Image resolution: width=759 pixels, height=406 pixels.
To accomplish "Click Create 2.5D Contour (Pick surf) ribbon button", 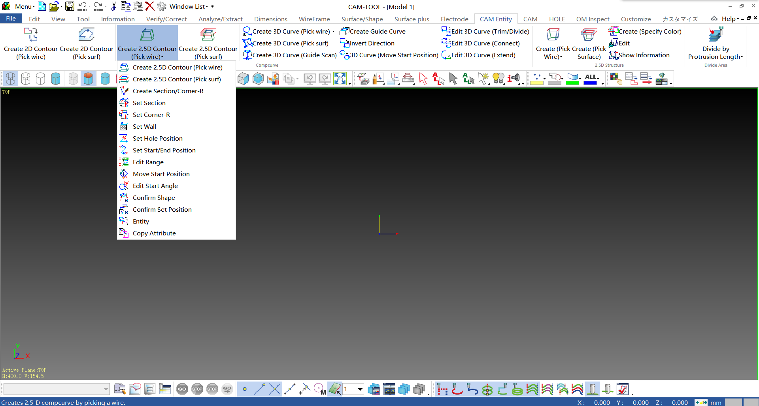I will click(208, 43).
